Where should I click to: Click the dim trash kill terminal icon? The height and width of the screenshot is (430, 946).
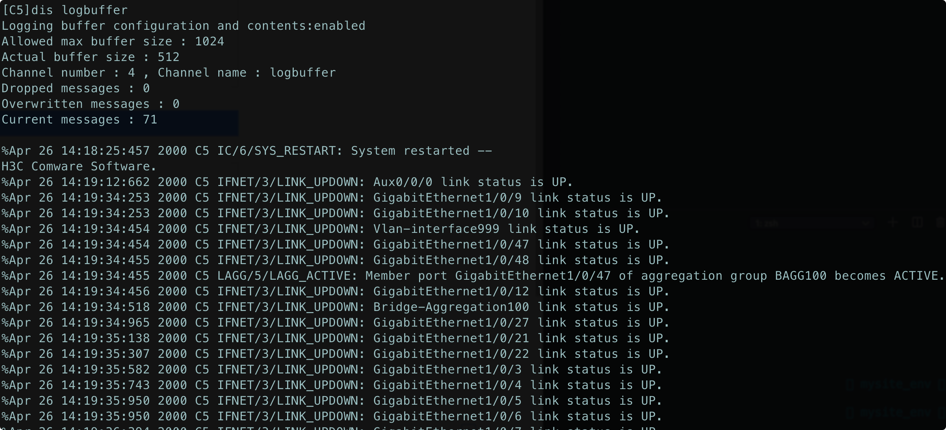click(x=941, y=222)
